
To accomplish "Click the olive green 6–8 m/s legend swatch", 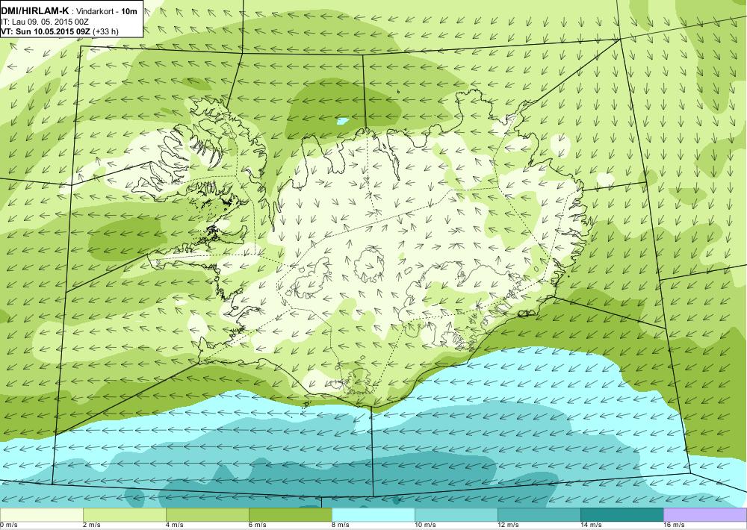I will coord(290,515).
